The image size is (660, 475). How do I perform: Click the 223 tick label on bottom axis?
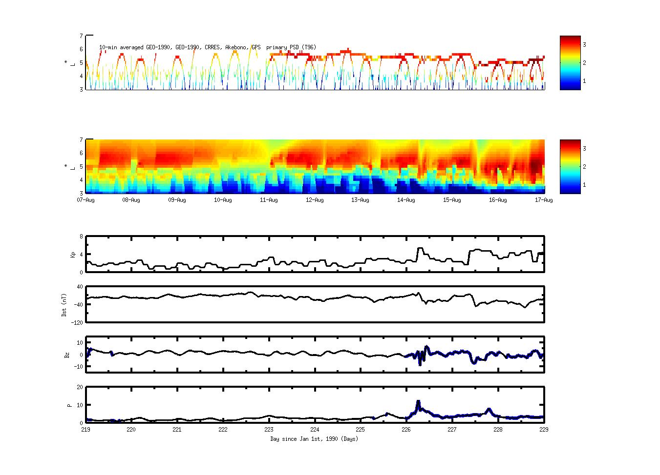[269, 430]
